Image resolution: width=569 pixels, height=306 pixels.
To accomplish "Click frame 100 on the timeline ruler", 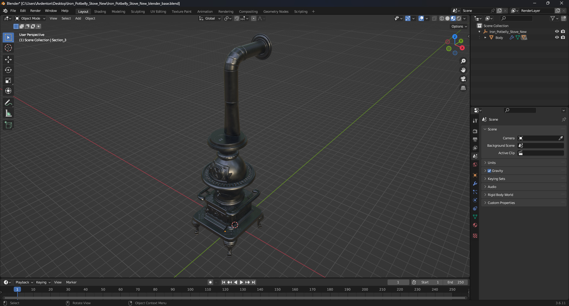I will pos(190,289).
